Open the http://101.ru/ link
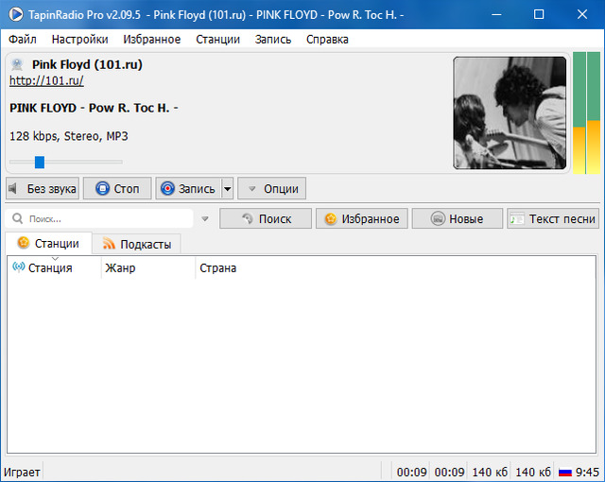605x482 pixels. tap(46, 81)
